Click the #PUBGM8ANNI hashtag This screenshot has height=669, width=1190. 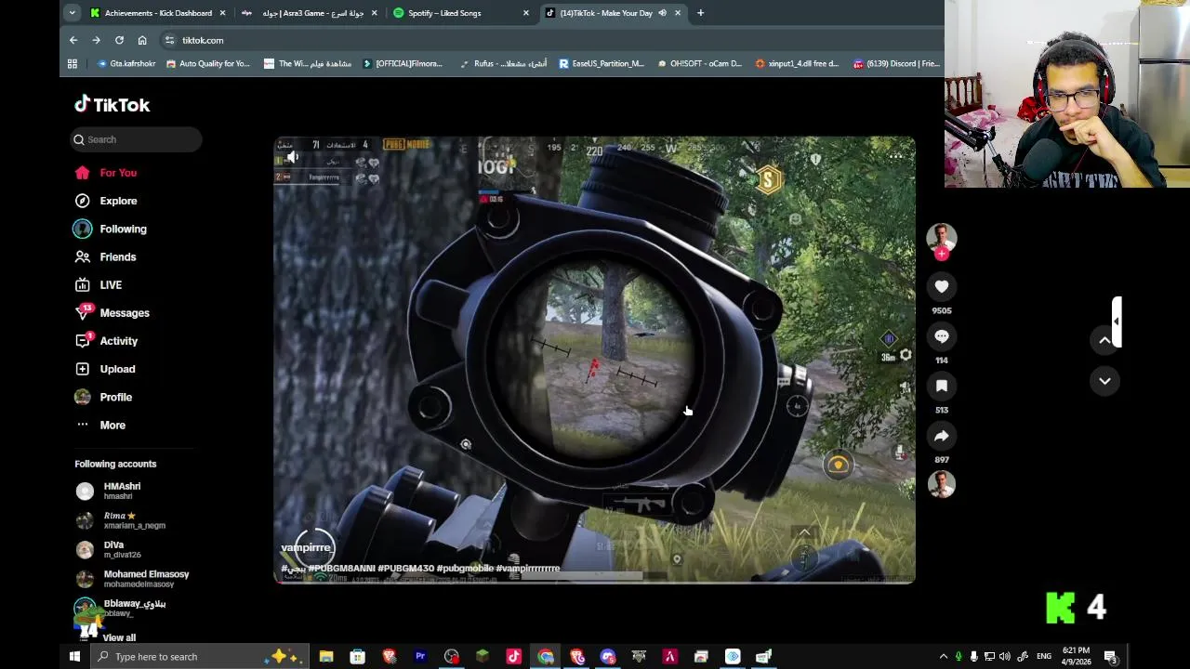(341, 569)
